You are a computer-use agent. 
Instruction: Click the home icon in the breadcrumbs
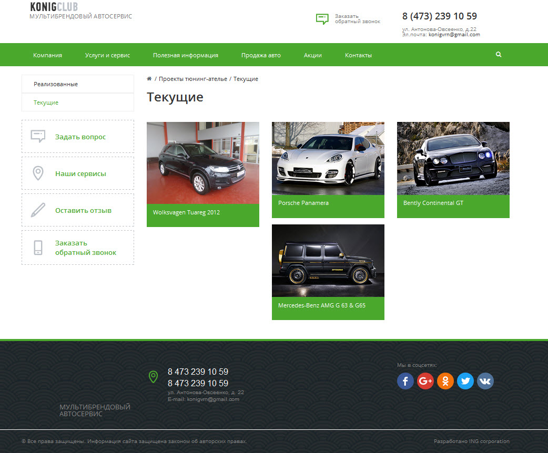point(149,79)
